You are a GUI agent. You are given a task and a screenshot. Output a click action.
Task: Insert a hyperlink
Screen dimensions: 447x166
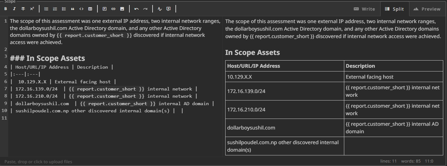[113, 9]
